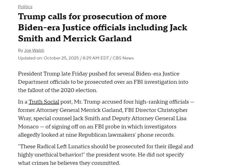Click 'President Trump' opening the first paragraph
The width and height of the screenshot is (230, 167).
click(x=39, y=74)
